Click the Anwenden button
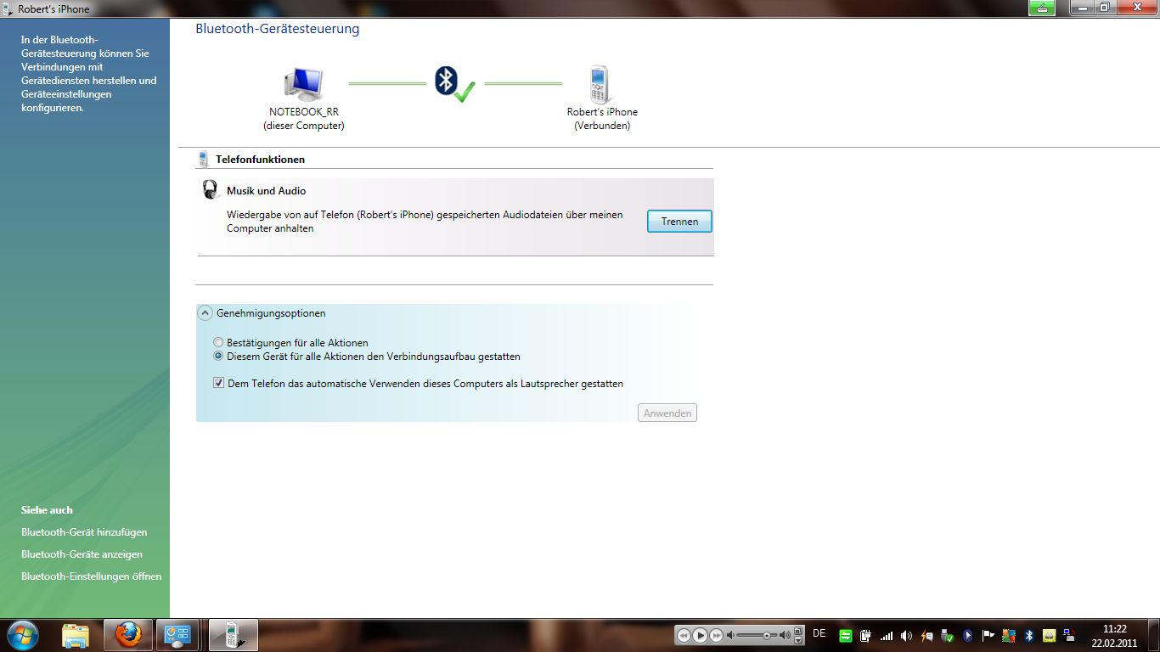Screen dimensions: 1160x652 coord(667,413)
